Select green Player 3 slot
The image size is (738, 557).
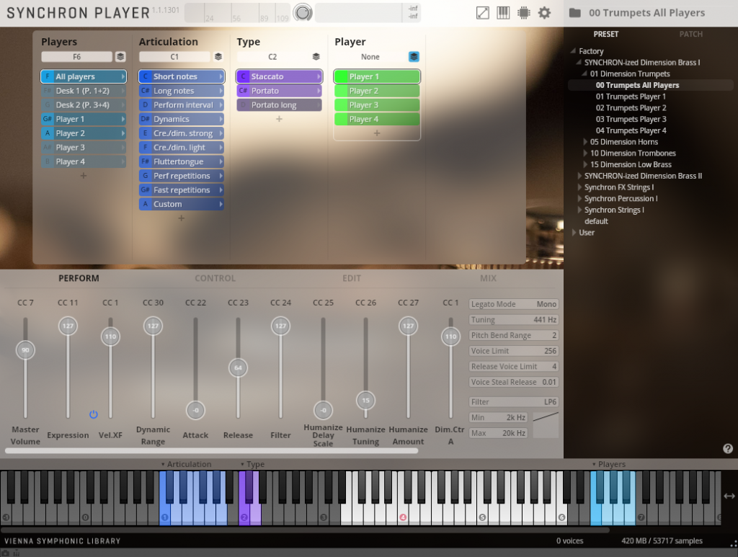click(376, 105)
